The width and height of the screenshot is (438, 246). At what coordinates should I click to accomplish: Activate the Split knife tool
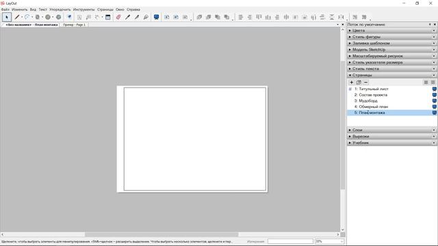137,17
